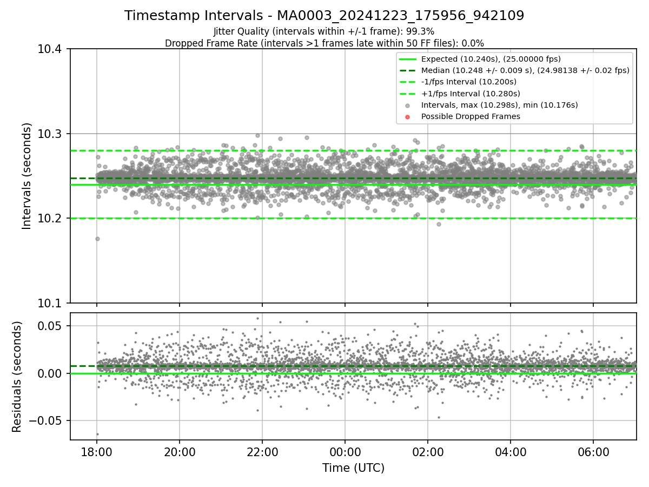Click the 10.2 y-axis tick label

51,219
